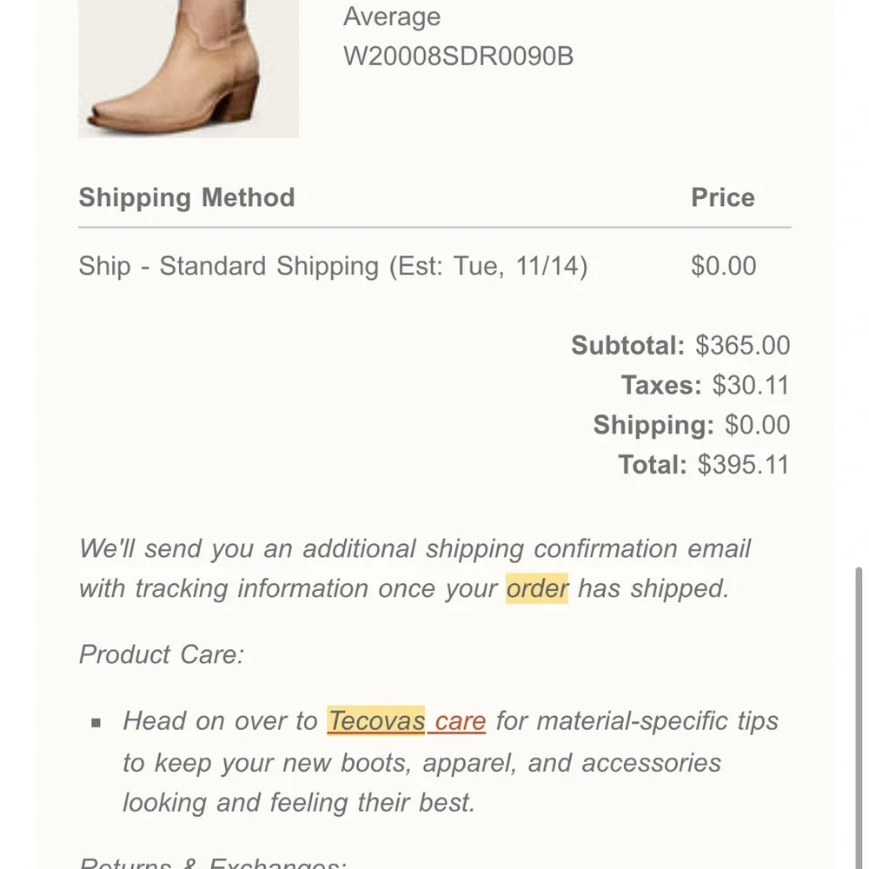Click the highlighted word "Tecovas" in the link
This screenshot has height=869, width=869.
(376, 721)
